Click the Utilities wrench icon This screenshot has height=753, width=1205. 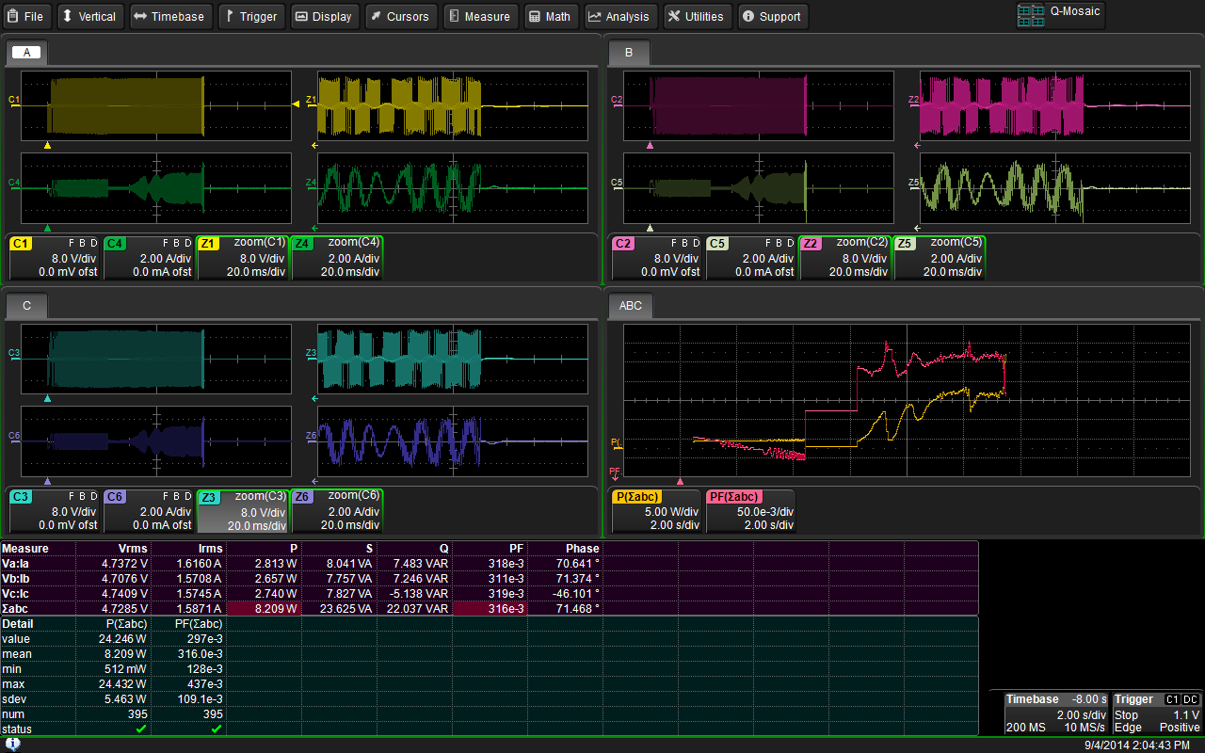[674, 16]
